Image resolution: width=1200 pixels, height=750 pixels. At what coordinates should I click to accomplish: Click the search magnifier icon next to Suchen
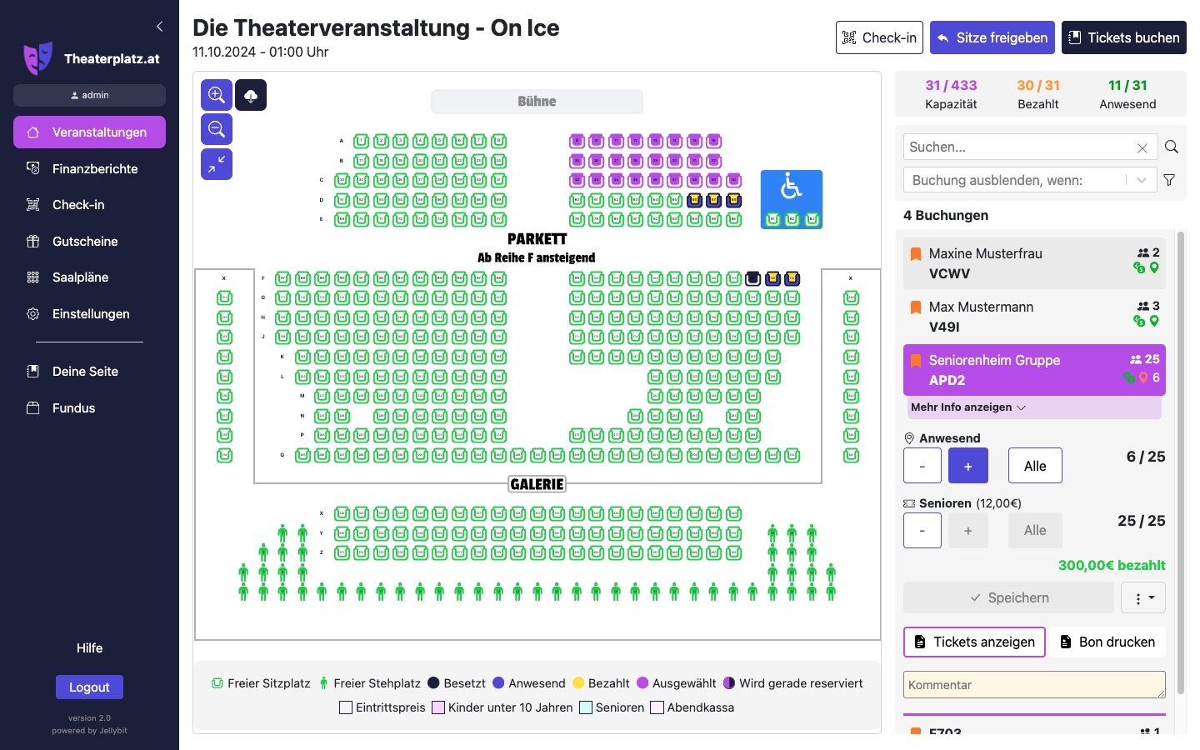1172,147
